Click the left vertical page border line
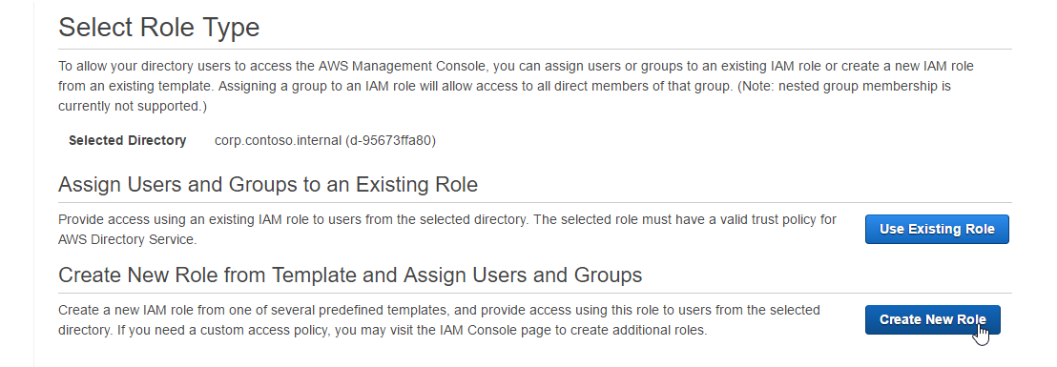The image size is (1057, 367). tap(33, 183)
